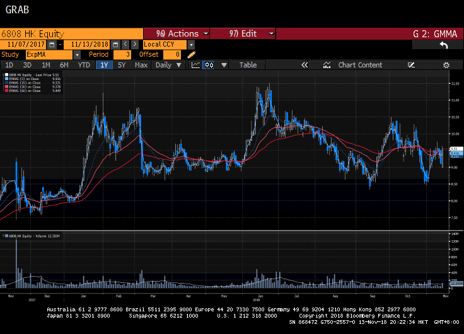Viewport: 464px width, 334px height.
Task: Expand the ExpMA study dropdown arrow
Action: [77, 55]
